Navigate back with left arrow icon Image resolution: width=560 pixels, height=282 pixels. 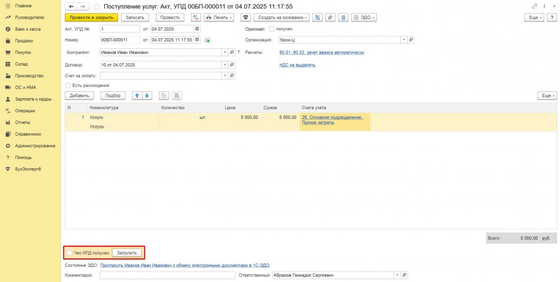click(71, 6)
